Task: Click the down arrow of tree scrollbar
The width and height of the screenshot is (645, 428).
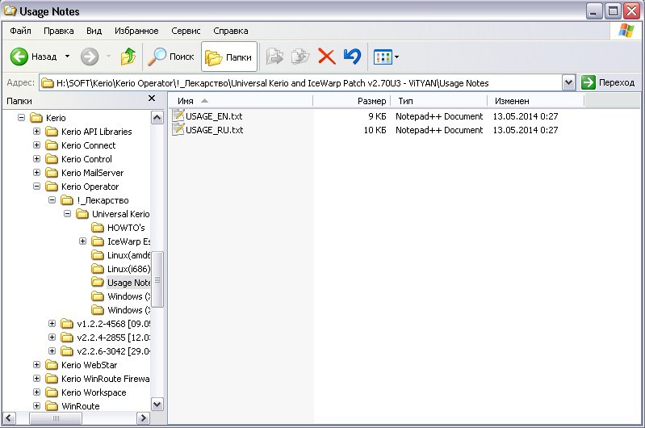Action: pos(157,405)
